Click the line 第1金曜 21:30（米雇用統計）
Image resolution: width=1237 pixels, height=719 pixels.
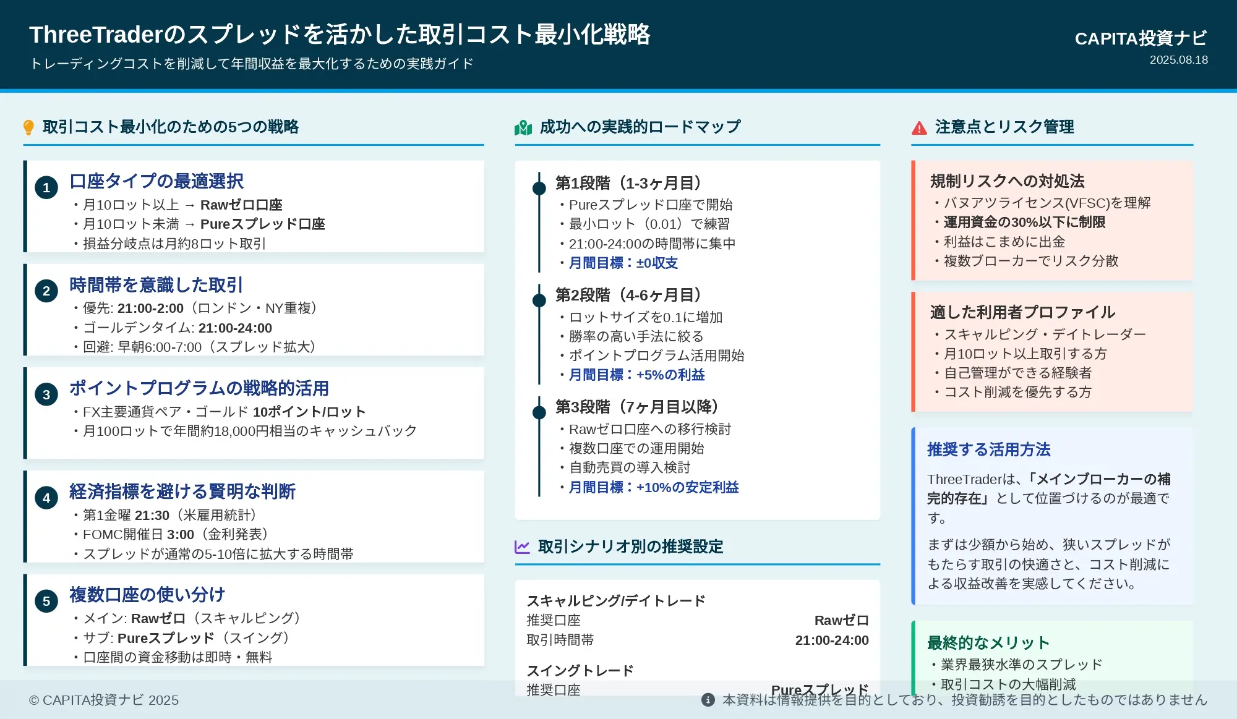coord(165,515)
